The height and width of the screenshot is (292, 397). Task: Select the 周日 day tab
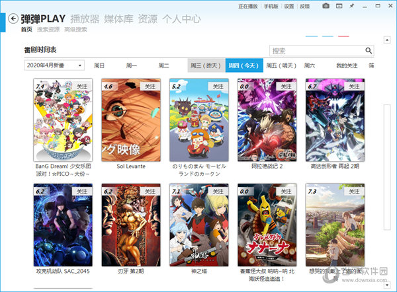(x=99, y=65)
